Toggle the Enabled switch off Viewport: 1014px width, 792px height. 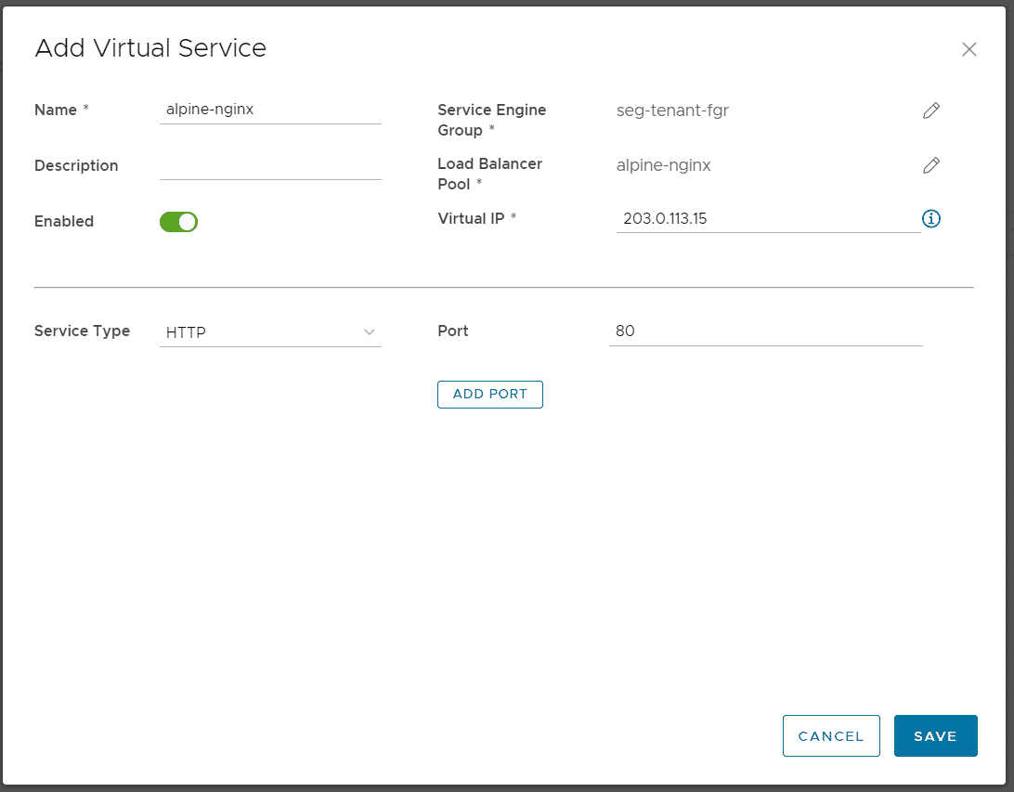click(x=178, y=222)
